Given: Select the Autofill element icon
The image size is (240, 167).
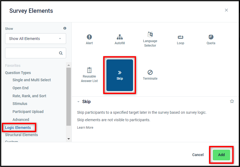Looking at the screenshot, I should pyautogui.click(x=120, y=37).
